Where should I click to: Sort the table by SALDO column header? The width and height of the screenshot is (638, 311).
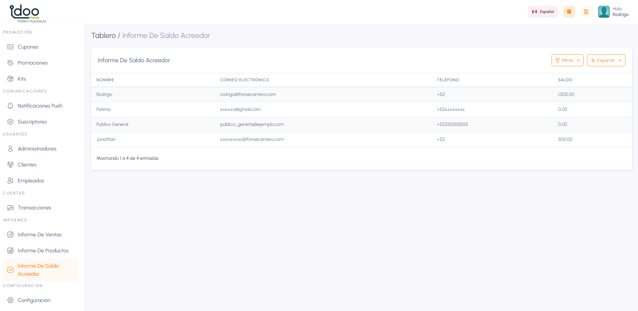(x=565, y=80)
